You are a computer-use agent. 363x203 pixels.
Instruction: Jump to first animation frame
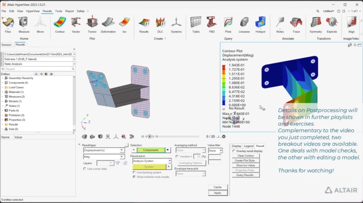point(143,137)
